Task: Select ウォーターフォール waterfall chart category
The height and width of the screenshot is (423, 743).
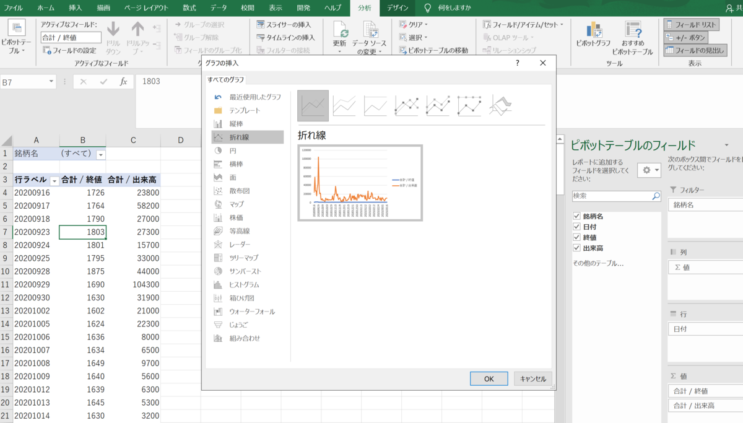Action: pyautogui.click(x=248, y=312)
